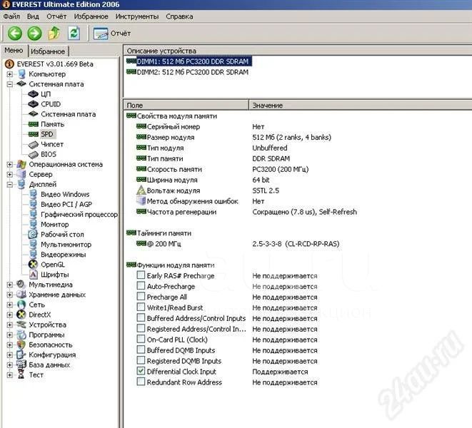Expand the Операционная система node
The width and height of the screenshot is (472, 428).
pos(9,165)
